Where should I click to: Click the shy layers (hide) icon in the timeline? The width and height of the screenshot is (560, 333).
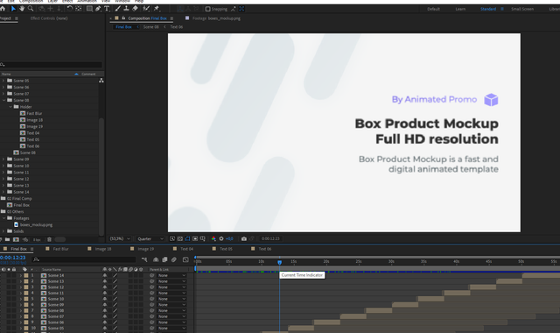click(x=156, y=259)
